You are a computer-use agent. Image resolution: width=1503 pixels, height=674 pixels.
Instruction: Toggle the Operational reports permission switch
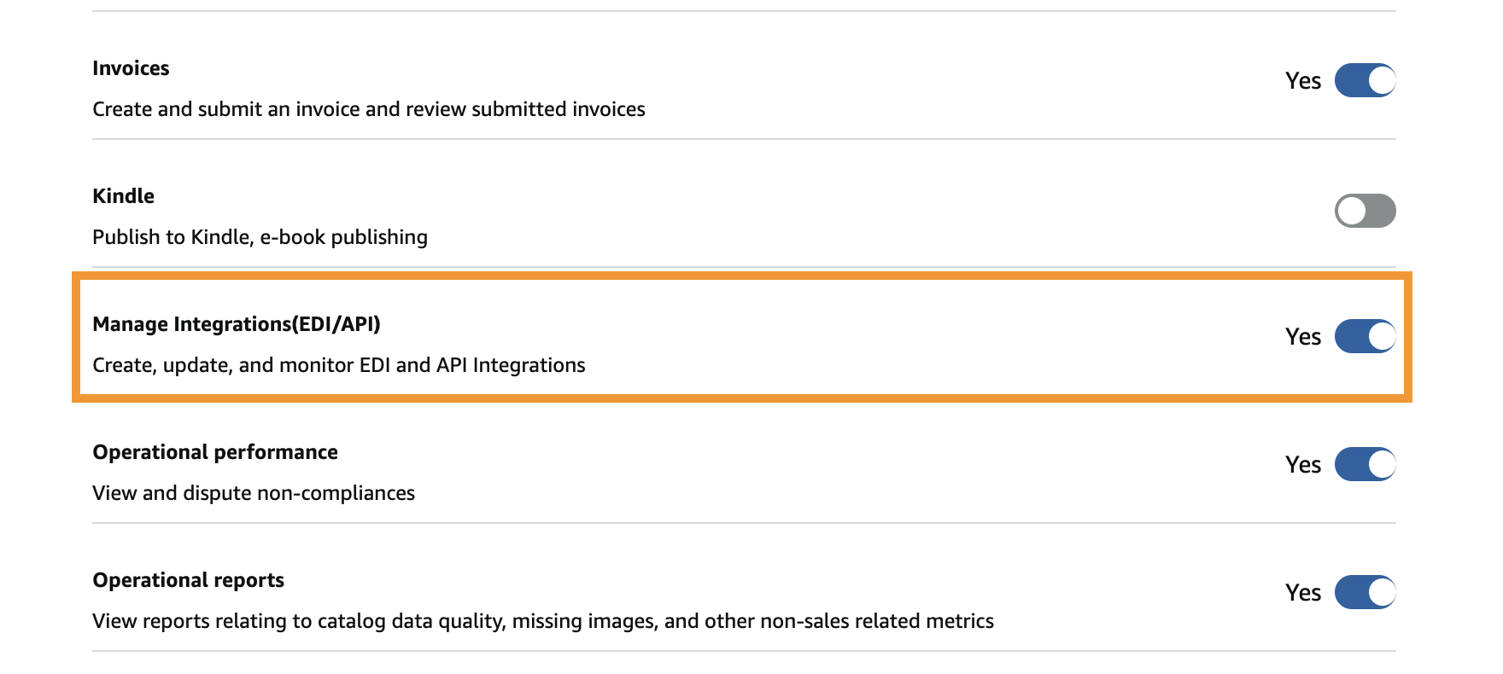pyautogui.click(x=1365, y=592)
